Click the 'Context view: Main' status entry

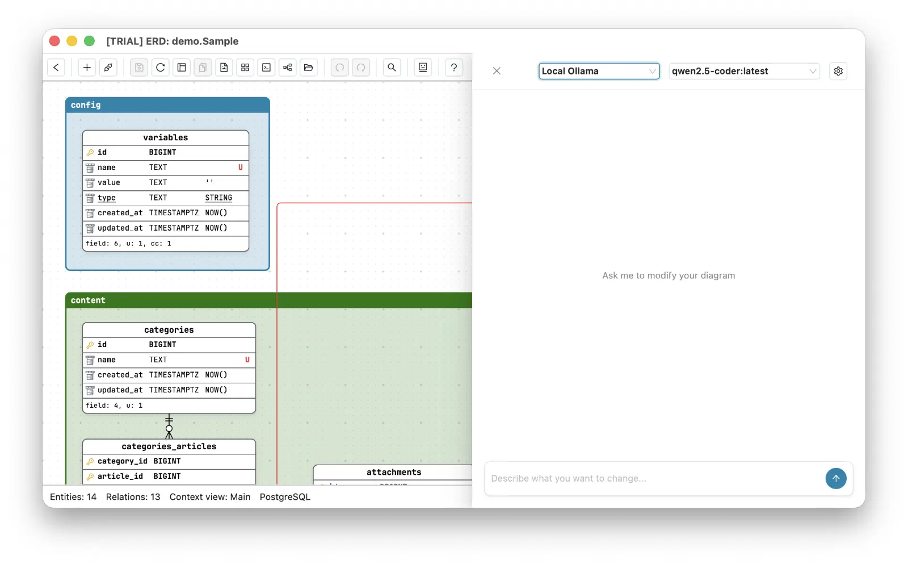click(x=210, y=497)
